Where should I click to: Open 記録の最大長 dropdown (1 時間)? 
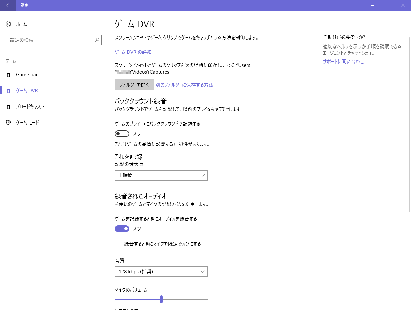(x=161, y=175)
